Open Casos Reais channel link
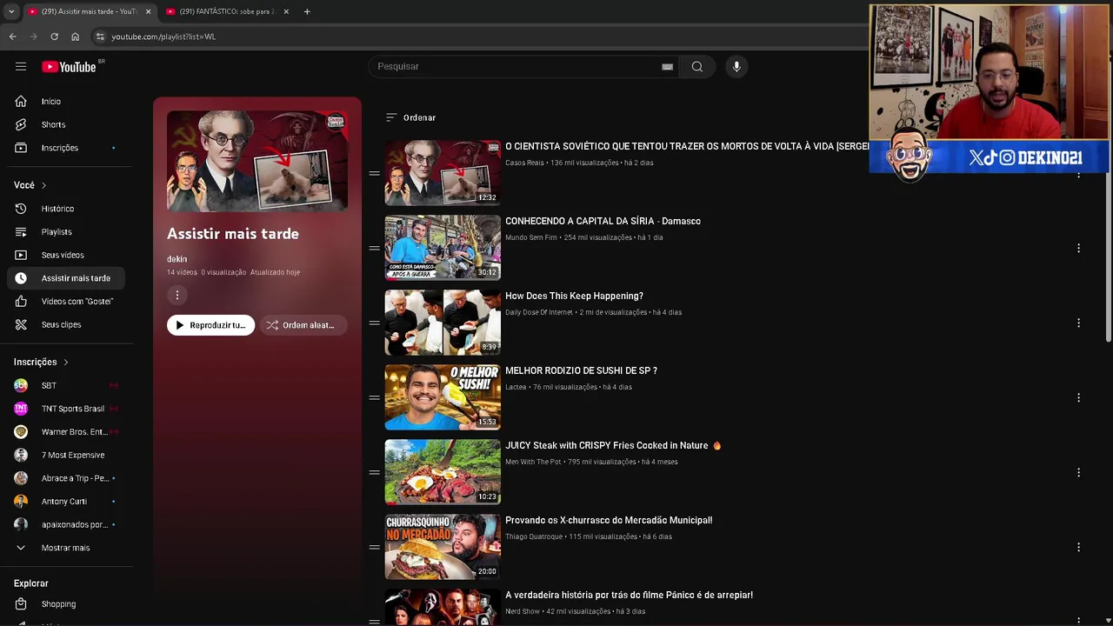 click(524, 163)
